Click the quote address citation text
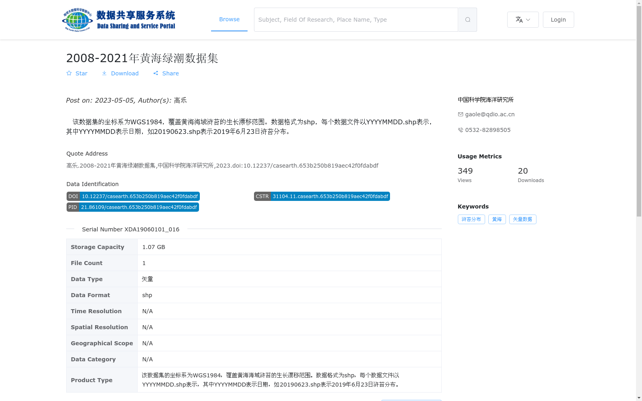 coord(222,166)
